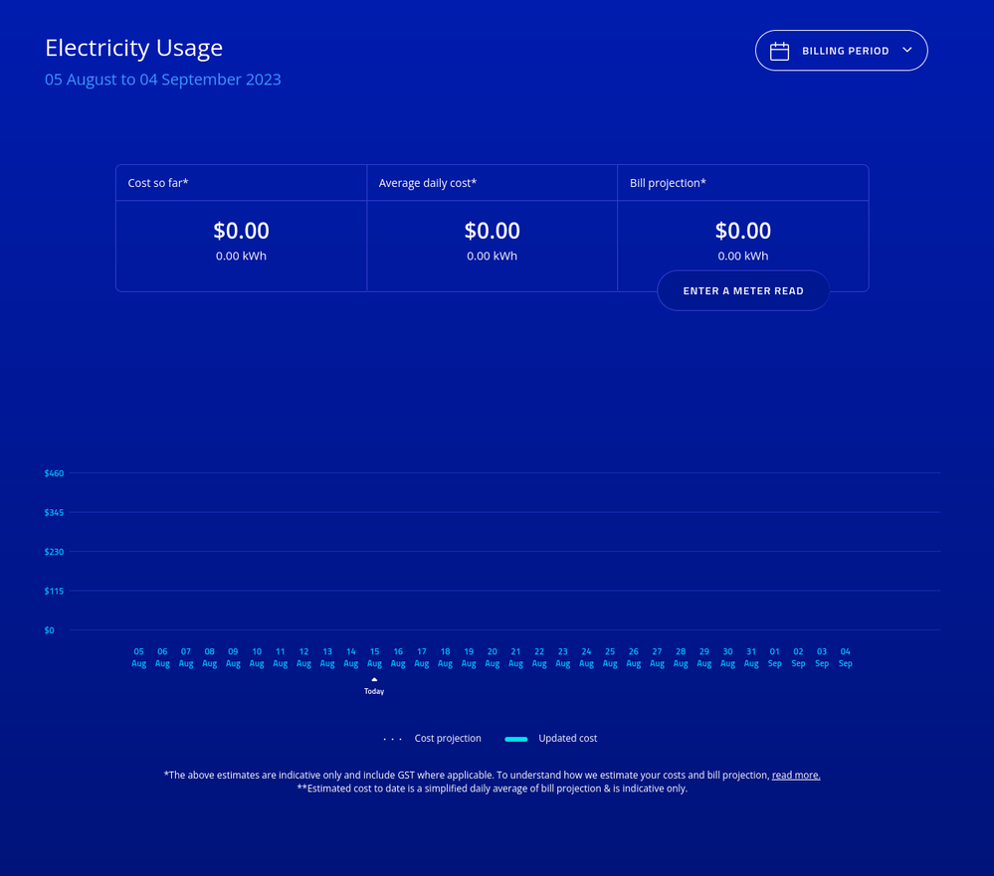The height and width of the screenshot is (876, 994).
Task: Follow the 'read more.' link
Action: (796, 776)
